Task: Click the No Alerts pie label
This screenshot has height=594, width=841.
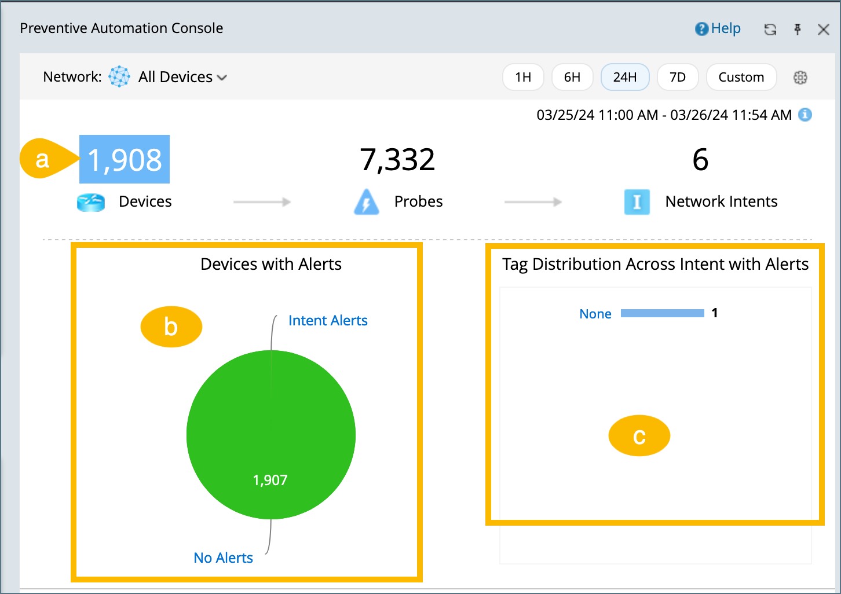Action: coord(223,558)
